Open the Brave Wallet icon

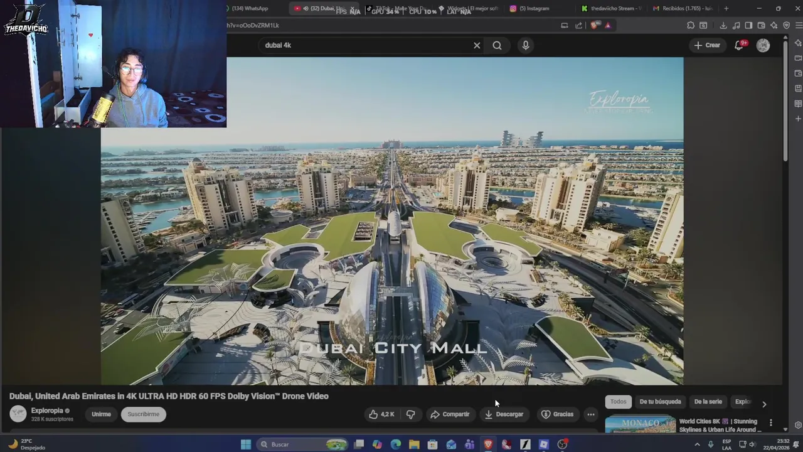761,25
